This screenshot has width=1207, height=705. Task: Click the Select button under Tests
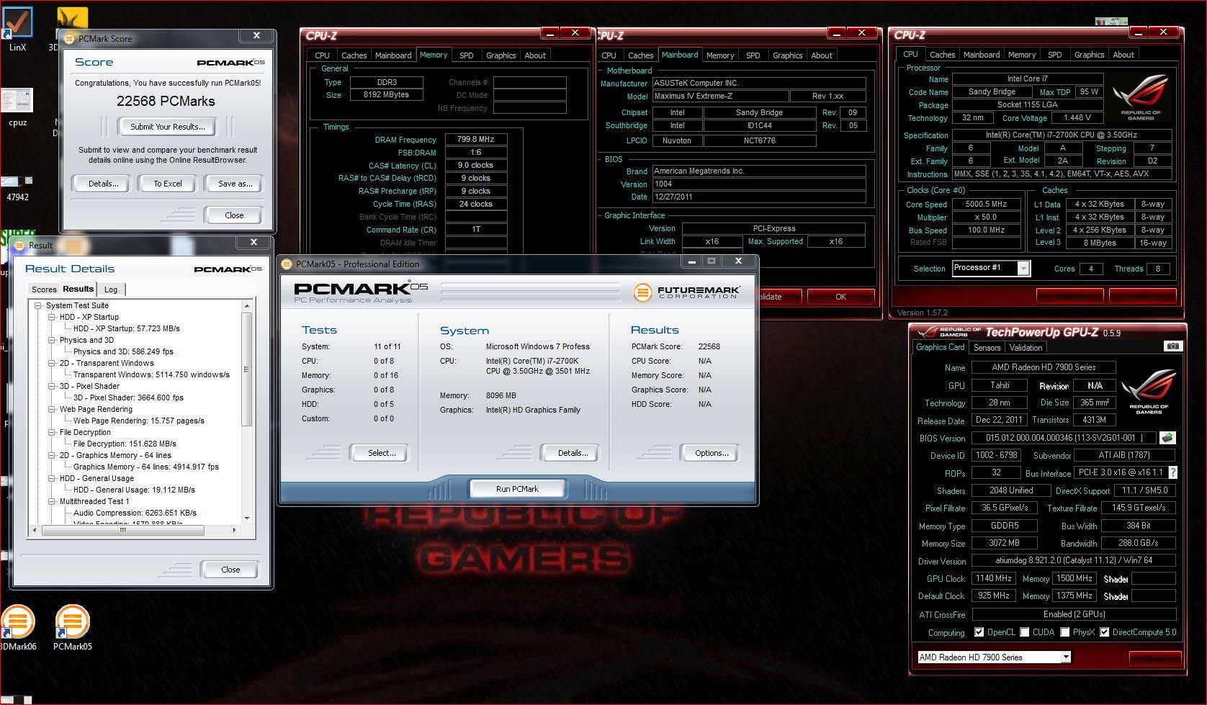[x=382, y=453]
